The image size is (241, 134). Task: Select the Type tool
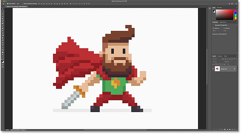coord(3,45)
